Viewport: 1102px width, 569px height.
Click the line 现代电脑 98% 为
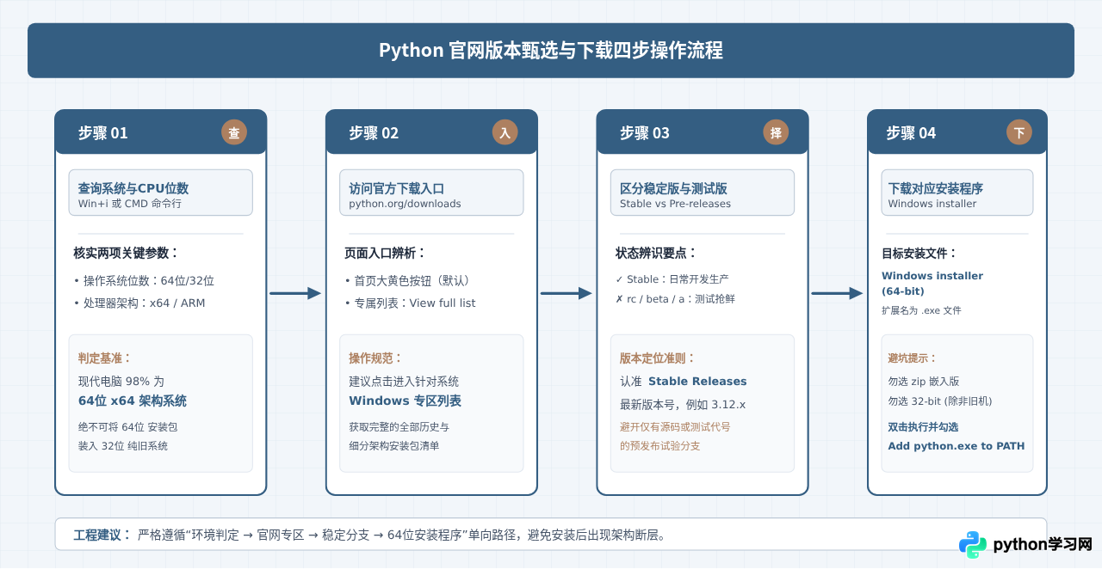(x=121, y=381)
